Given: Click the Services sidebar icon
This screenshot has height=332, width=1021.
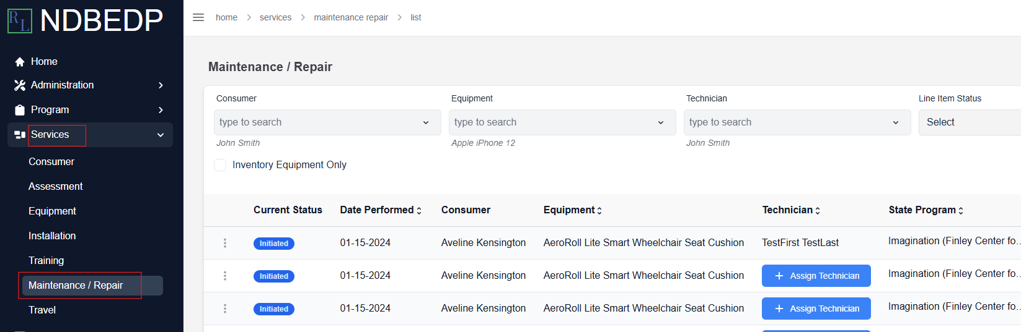Looking at the screenshot, I should click(20, 135).
